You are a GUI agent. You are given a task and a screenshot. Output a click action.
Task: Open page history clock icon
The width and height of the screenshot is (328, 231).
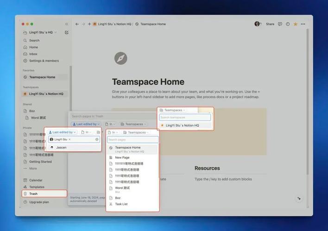(288, 24)
